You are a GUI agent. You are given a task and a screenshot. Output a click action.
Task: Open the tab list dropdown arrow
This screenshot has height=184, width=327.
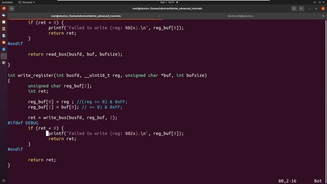(323, 16)
